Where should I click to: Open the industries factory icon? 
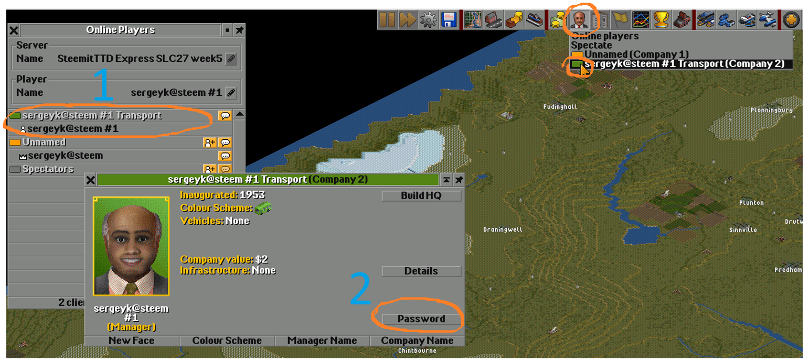pyautogui.click(x=681, y=20)
